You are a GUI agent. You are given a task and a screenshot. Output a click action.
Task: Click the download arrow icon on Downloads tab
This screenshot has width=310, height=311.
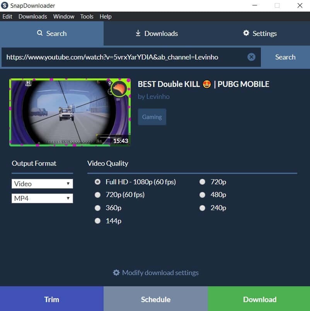point(138,33)
